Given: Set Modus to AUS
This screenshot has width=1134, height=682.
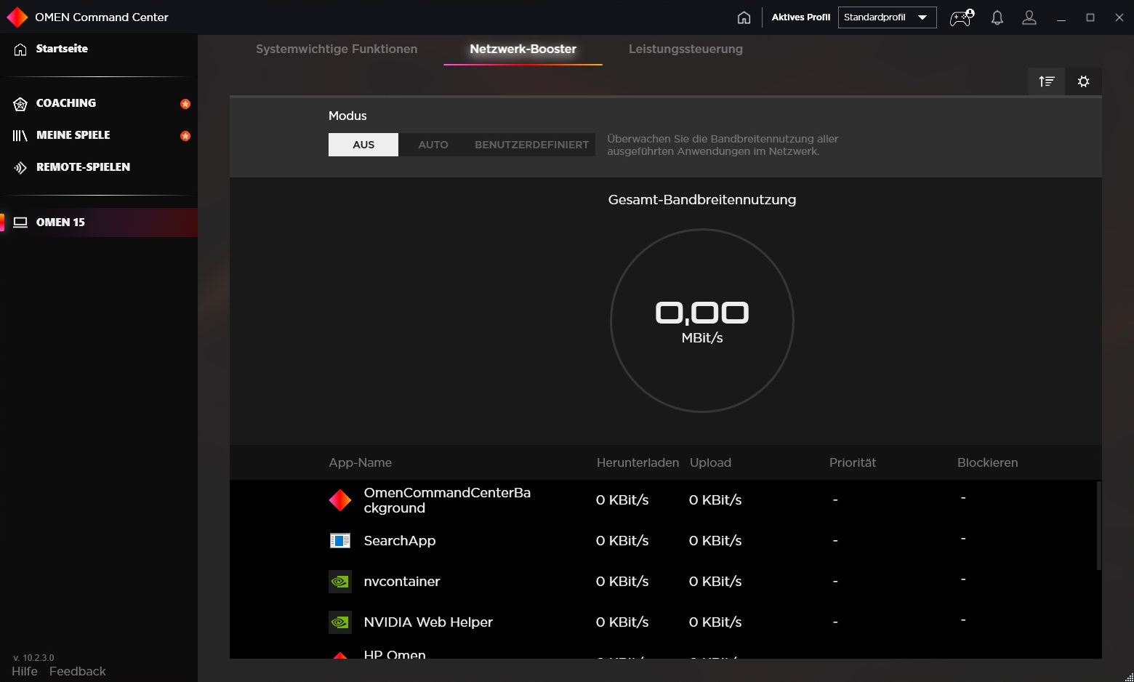Looking at the screenshot, I should click(x=363, y=145).
